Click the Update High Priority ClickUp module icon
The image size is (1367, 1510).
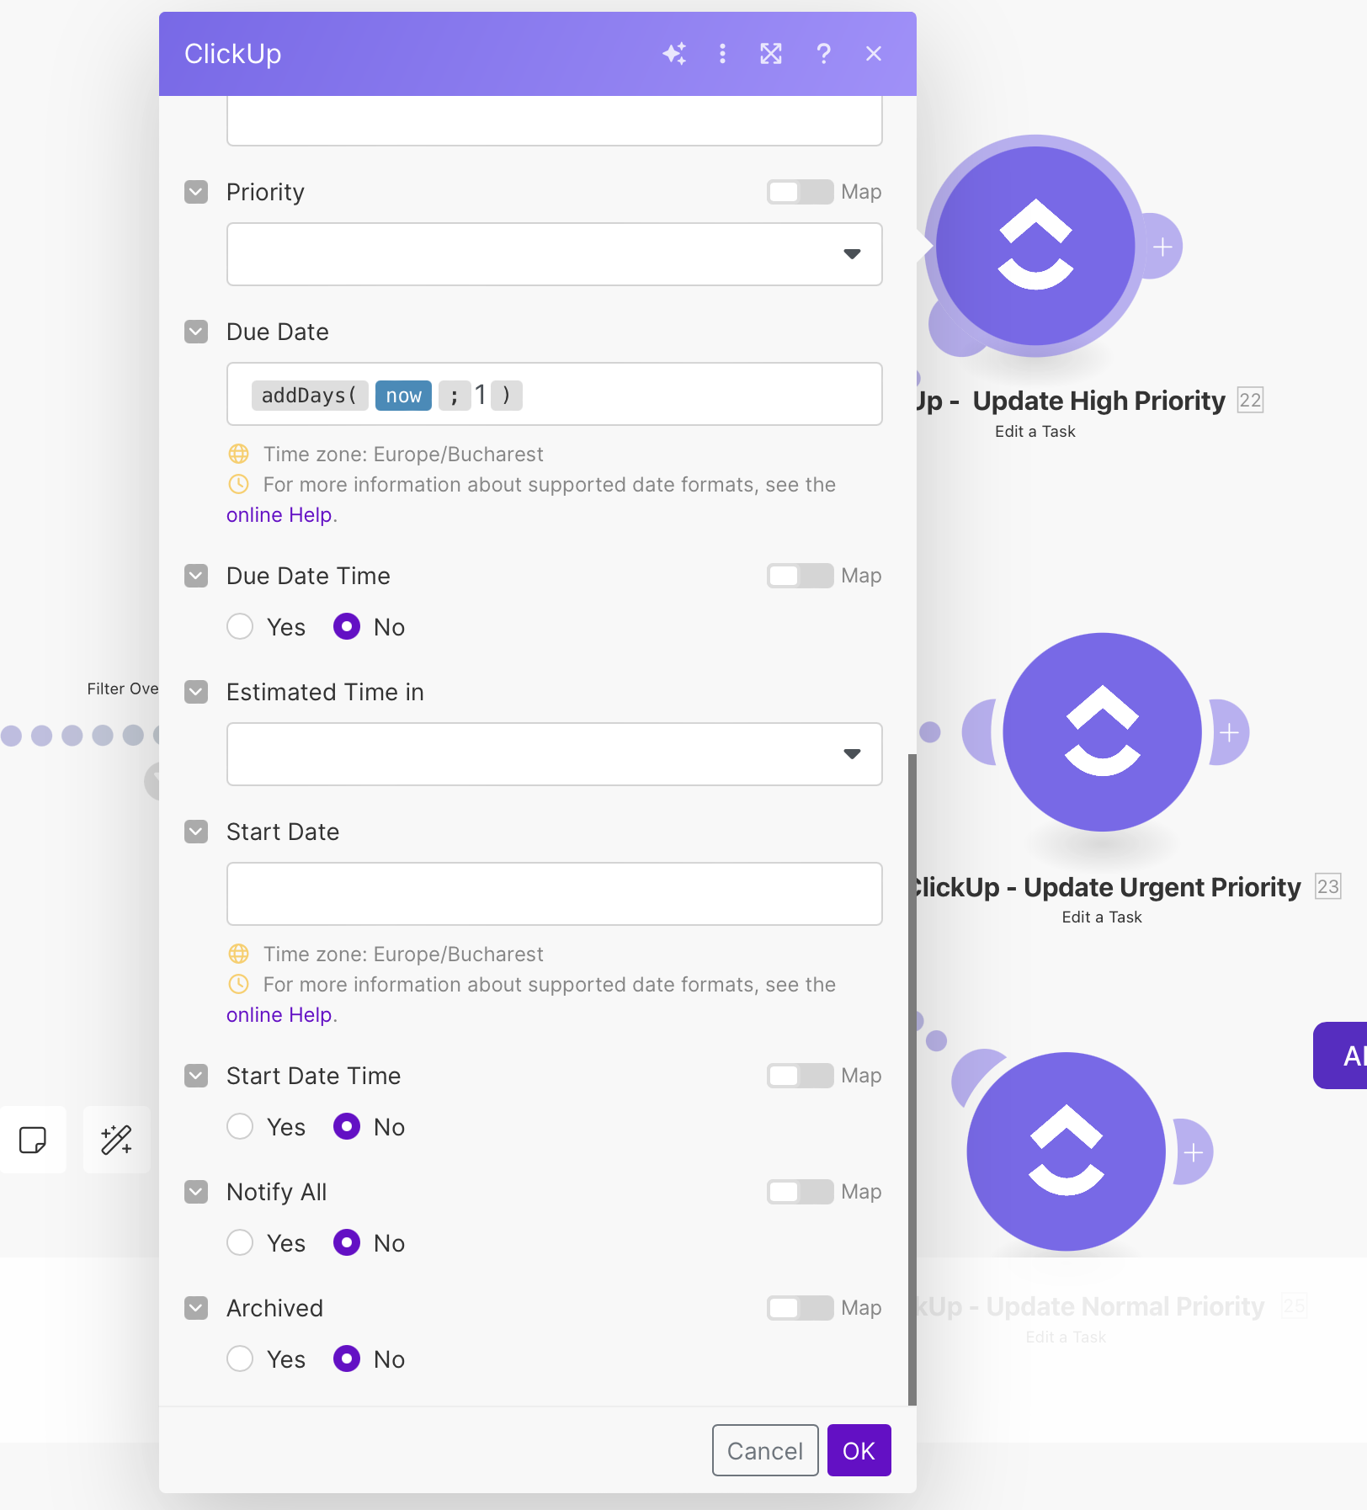click(x=1035, y=245)
